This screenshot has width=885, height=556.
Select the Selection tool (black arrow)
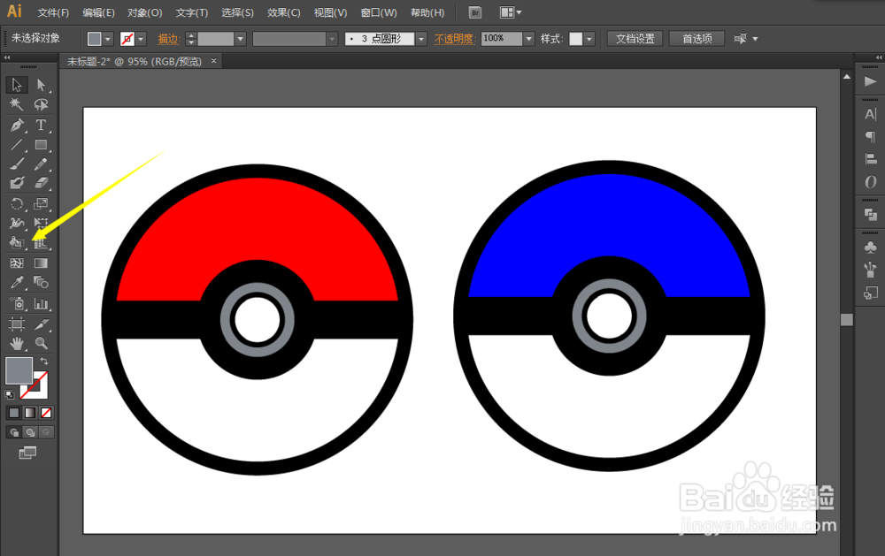pyautogui.click(x=16, y=85)
